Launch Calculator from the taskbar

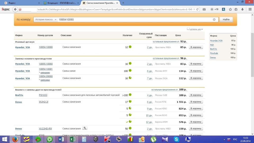[x=84, y=139]
